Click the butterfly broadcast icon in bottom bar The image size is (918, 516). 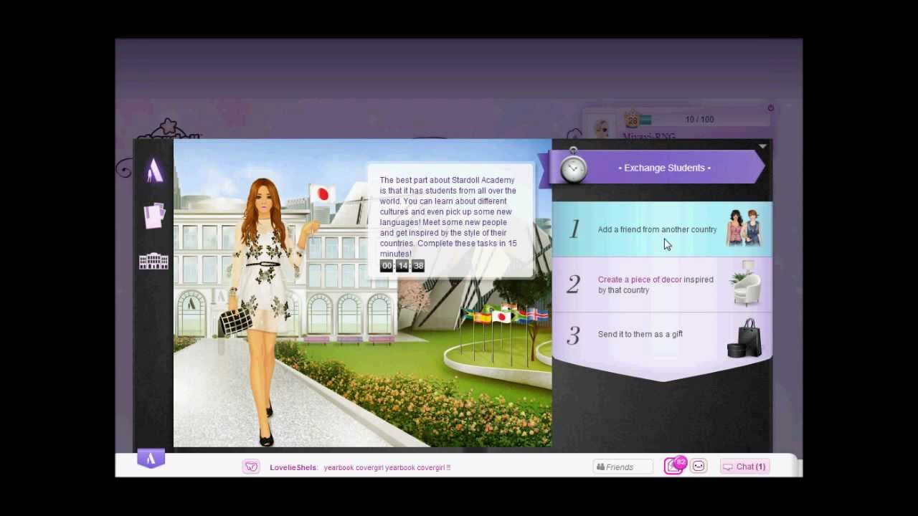pos(250,467)
